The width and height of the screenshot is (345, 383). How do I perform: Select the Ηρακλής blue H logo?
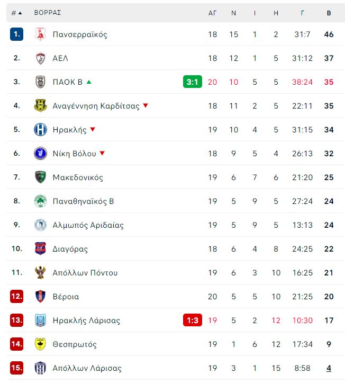pos(40,129)
